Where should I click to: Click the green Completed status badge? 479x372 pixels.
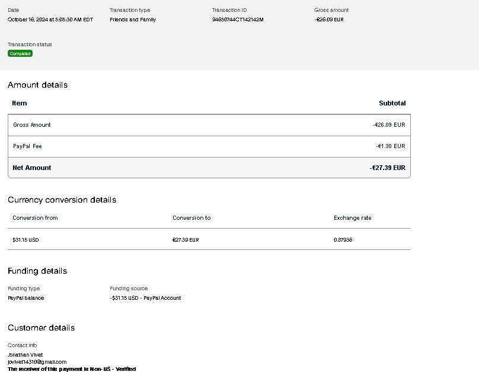coord(20,54)
